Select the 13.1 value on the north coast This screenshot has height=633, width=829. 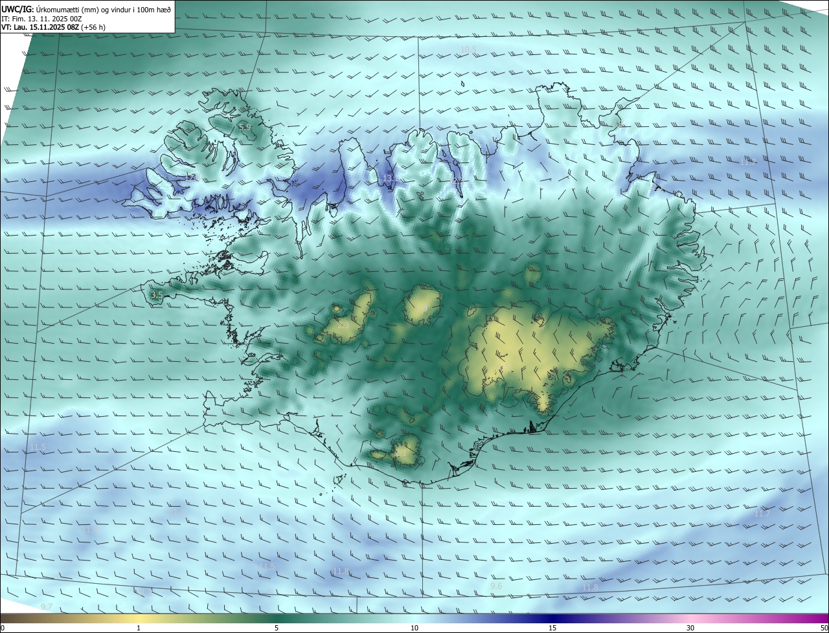coord(389,178)
